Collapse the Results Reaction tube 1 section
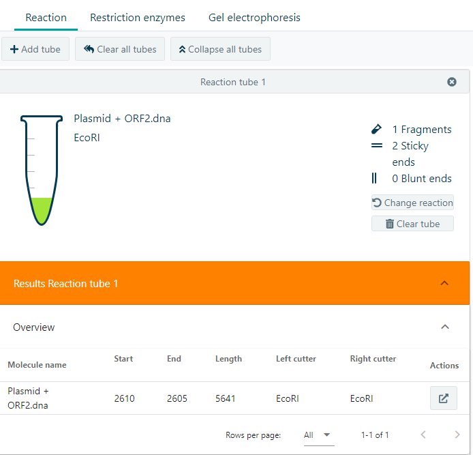Screen dimensions: 473x455 point(444,283)
